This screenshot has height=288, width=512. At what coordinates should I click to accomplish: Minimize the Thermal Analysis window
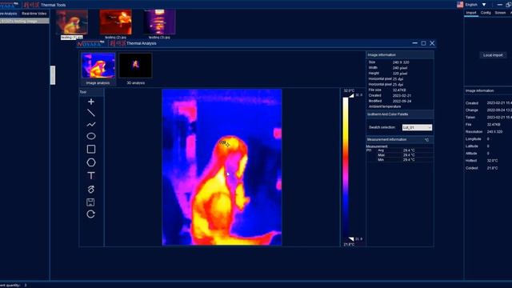click(x=414, y=43)
